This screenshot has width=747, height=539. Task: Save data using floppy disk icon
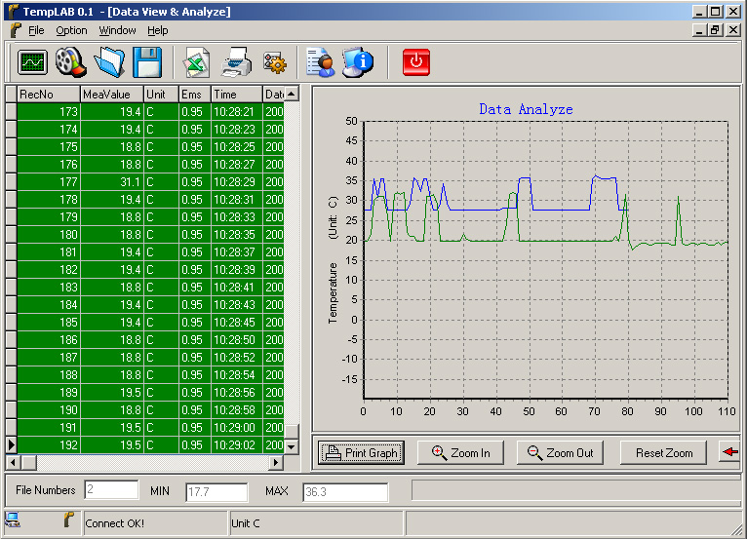(x=147, y=62)
